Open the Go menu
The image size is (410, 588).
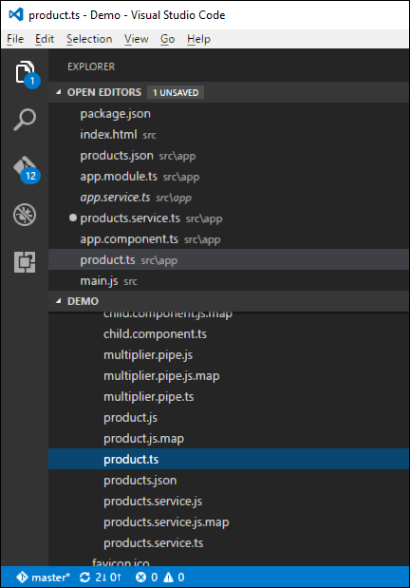(168, 39)
